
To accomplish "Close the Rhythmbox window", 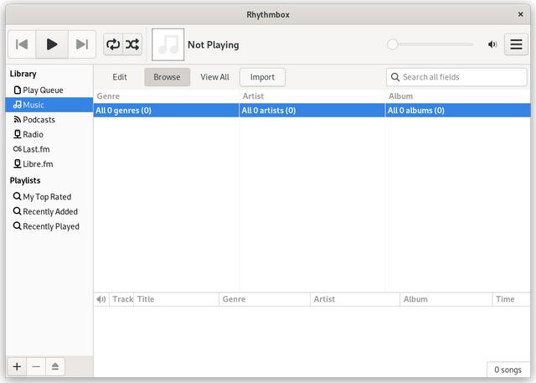I will 520,14.
